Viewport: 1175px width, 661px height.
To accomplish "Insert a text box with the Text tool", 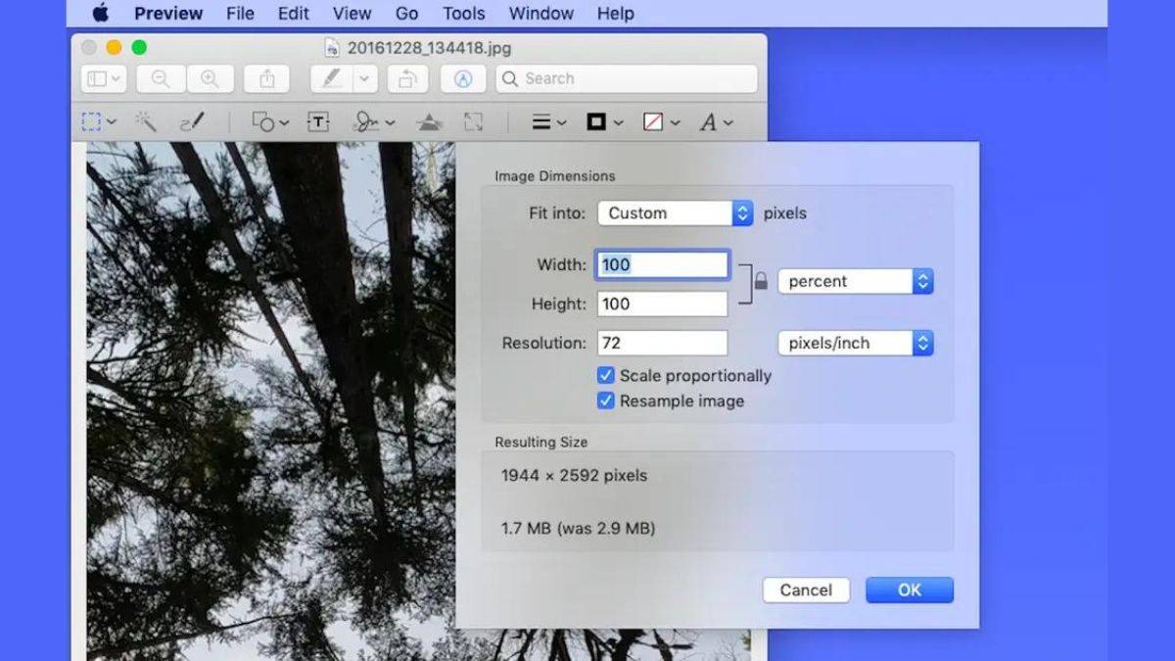I will pyautogui.click(x=316, y=121).
